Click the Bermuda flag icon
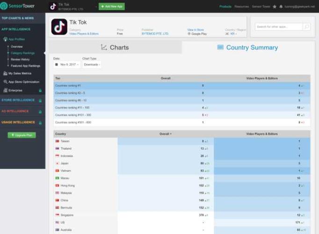 57,207
